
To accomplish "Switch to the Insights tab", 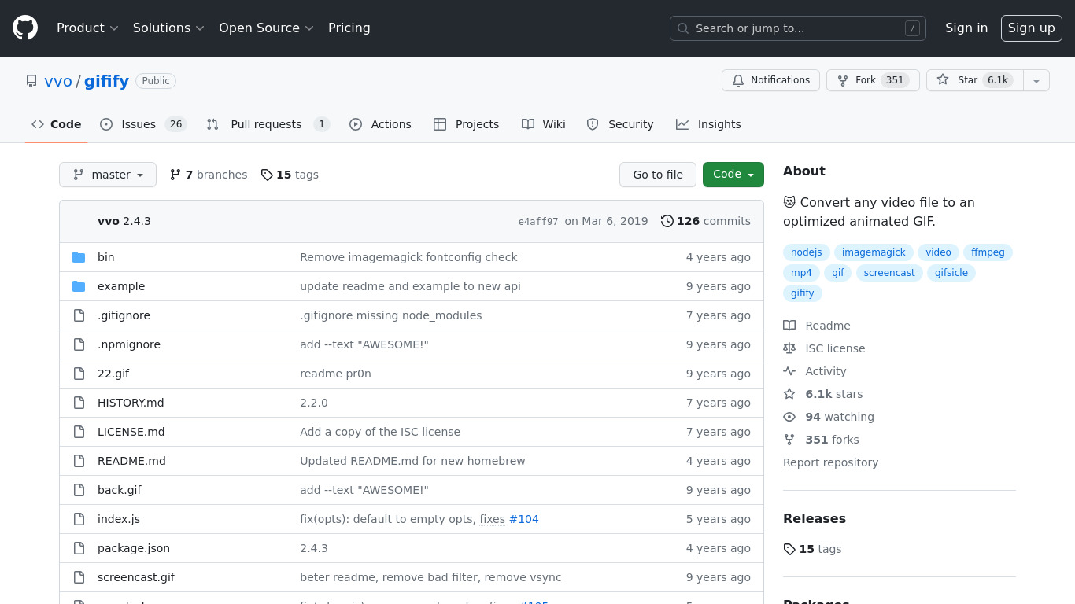I will click(x=708, y=124).
